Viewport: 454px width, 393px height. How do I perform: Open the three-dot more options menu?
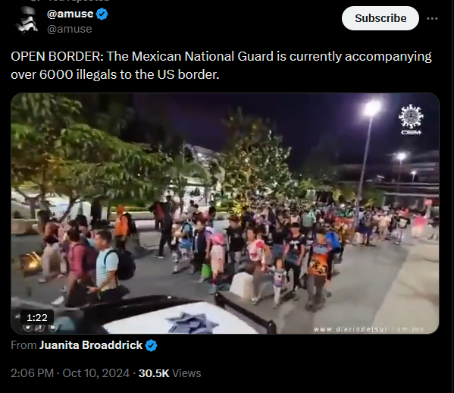click(x=432, y=18)
